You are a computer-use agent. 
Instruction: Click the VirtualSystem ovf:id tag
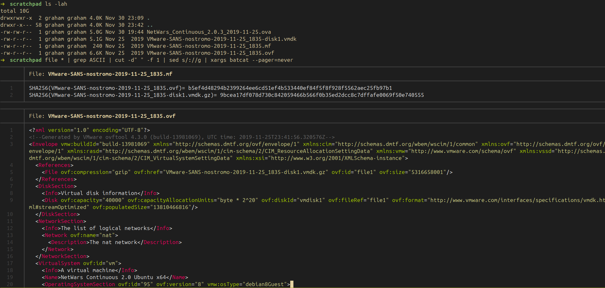[x=78, y=263]
